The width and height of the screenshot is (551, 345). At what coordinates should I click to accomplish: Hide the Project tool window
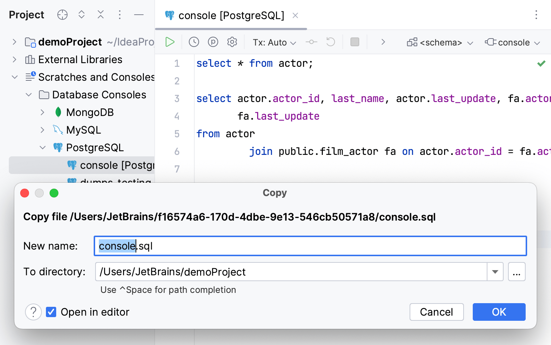(x=139, y=15)
